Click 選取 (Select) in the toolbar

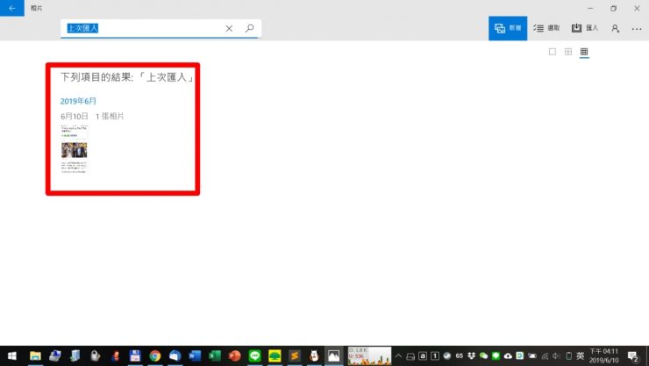(x=546, y=28)
